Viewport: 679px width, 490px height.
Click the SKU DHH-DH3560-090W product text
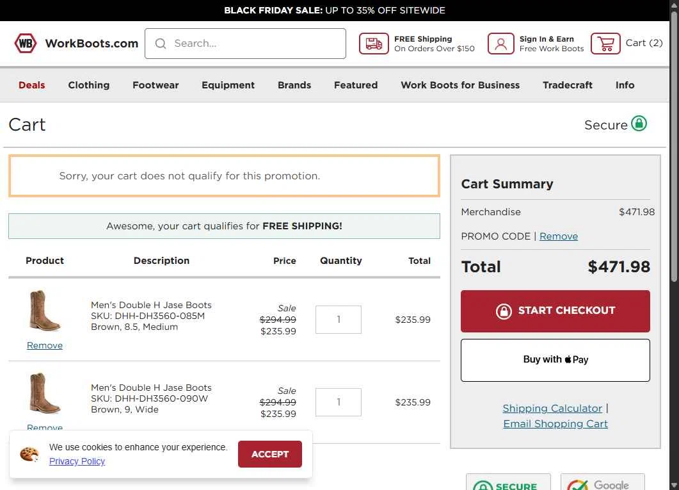(149, 398)
